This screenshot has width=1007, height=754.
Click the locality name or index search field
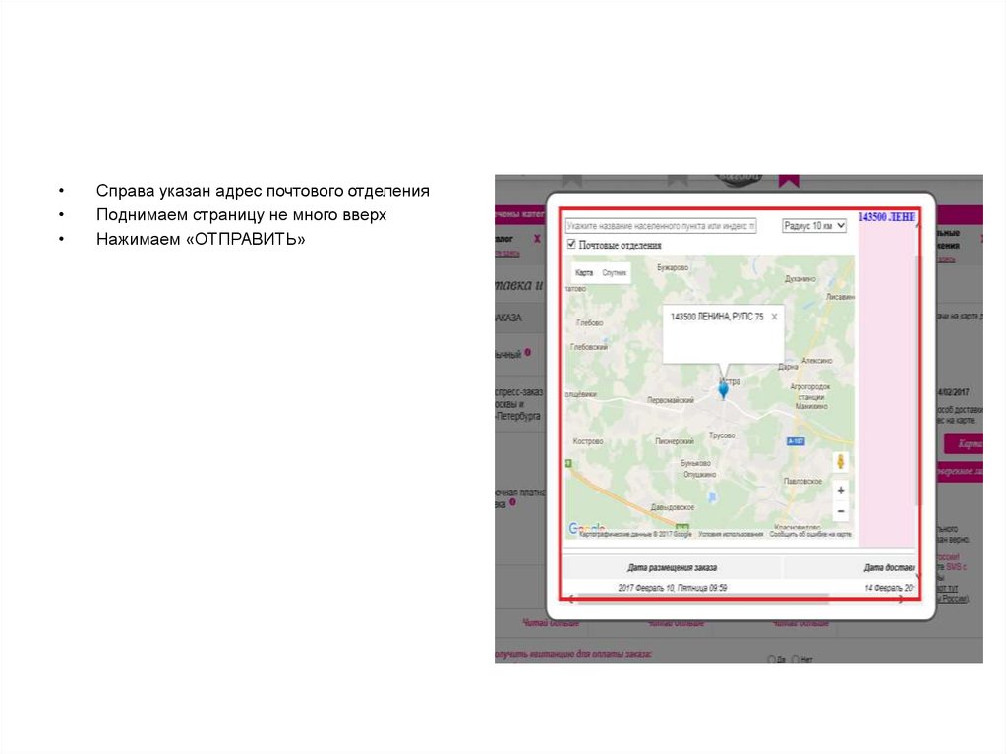661,225
